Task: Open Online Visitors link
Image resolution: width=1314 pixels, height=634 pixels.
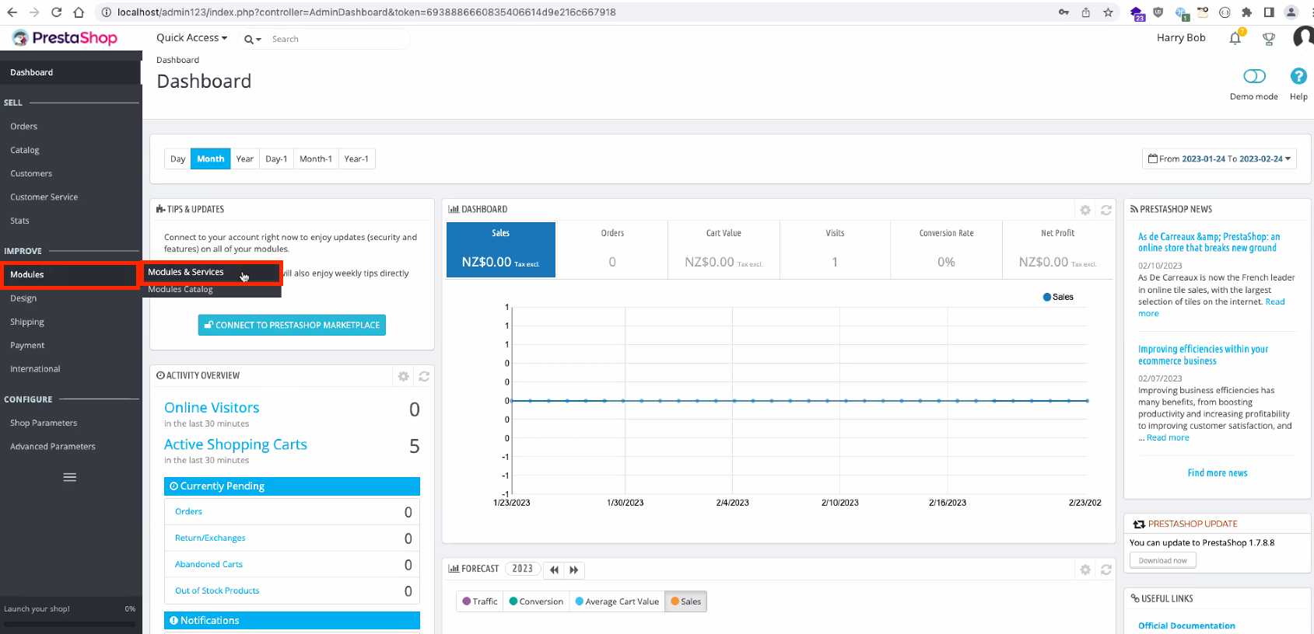Action: (x=212, y=408)
